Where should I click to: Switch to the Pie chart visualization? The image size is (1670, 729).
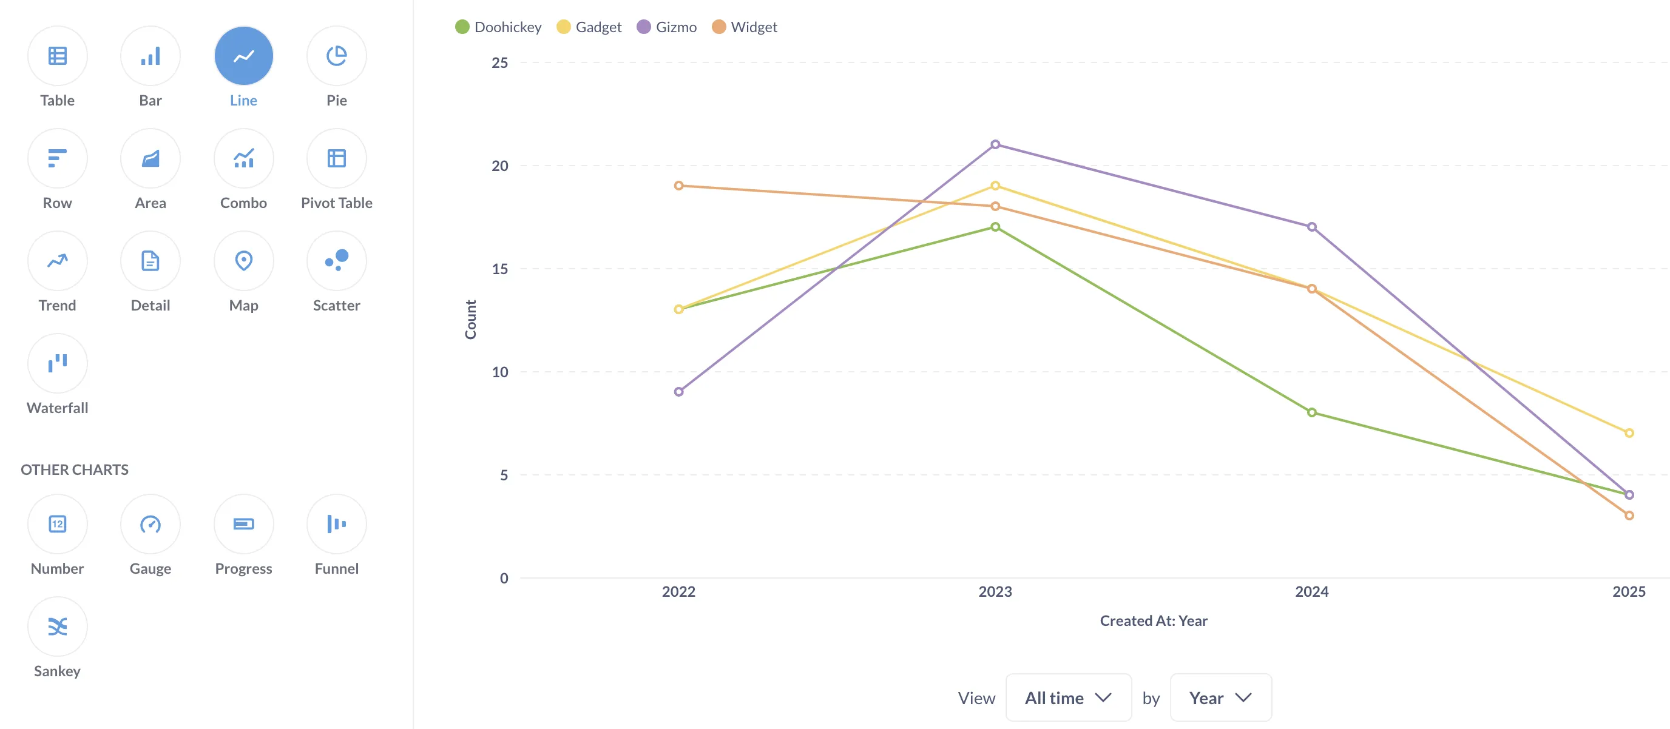pos(336,56)
